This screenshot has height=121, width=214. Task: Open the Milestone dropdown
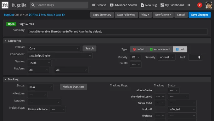[37, 95]
